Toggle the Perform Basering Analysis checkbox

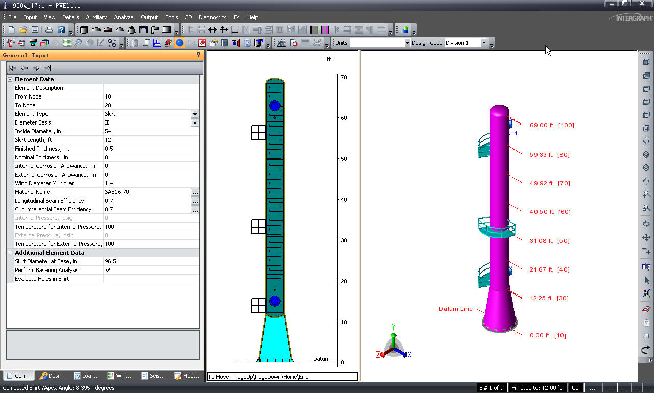[108, 270]
